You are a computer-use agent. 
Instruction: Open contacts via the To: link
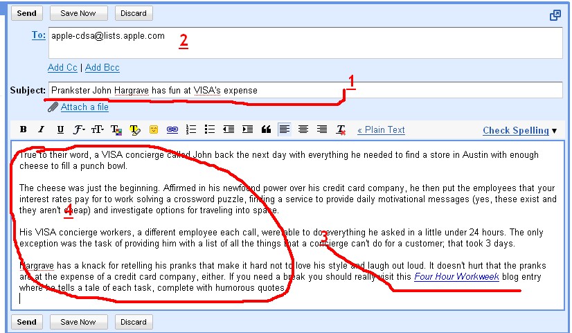click(38, 35)
